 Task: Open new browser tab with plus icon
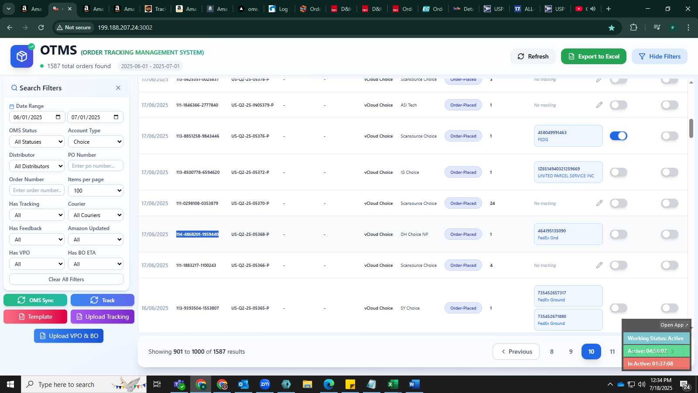(x=609, y=9)
